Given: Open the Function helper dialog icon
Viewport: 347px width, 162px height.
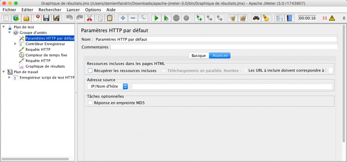Looking at the screenshot, I should (x=279, y=18).
